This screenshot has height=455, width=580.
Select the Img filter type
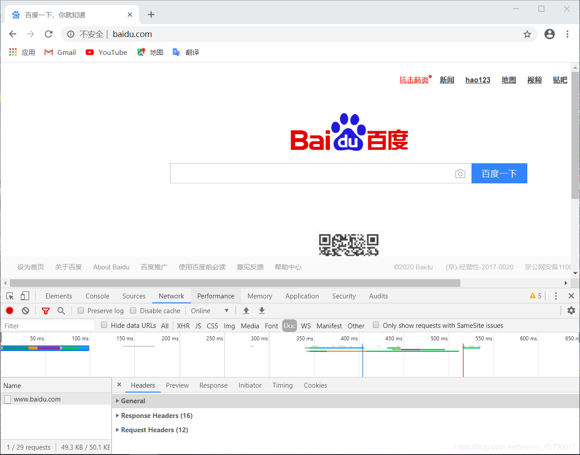229,326
